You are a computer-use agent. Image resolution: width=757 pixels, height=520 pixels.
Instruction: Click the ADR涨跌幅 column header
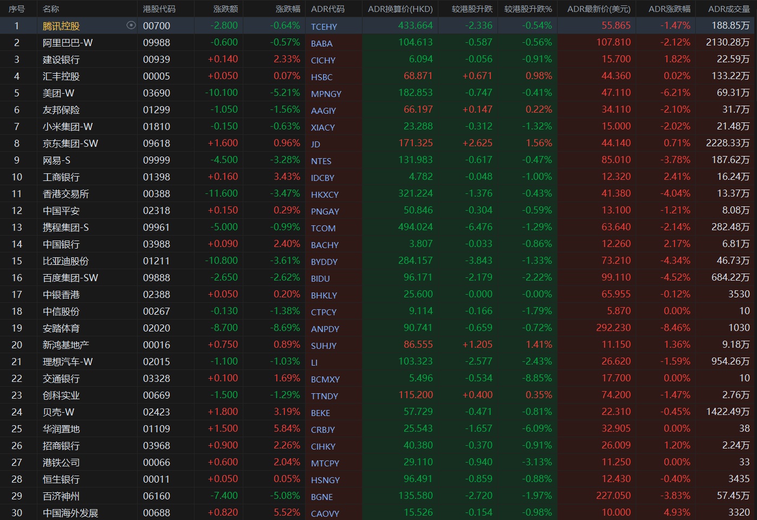point(669,9)
